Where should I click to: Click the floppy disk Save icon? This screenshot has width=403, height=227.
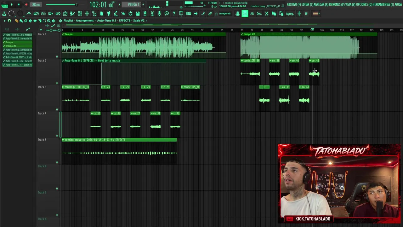(x=138, y=14)
